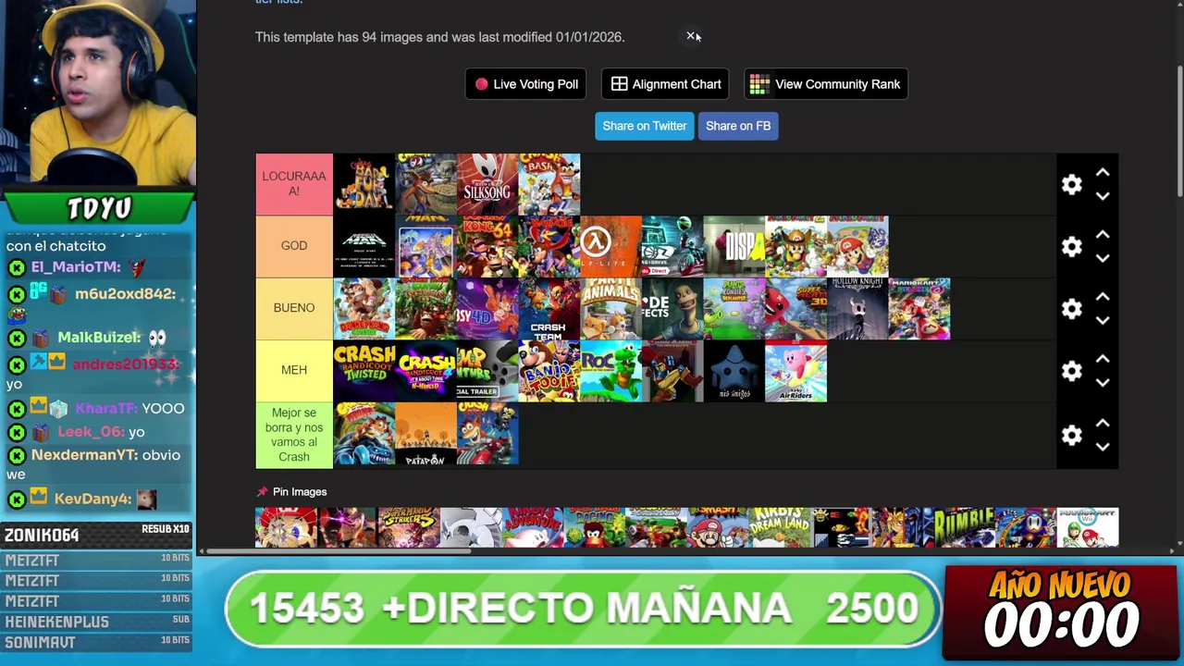The width and height of the screenshot is (1184, 666).
Task: Move GOD tier up with arrow
Action: pyautogui.click(x=1103, y=235)
